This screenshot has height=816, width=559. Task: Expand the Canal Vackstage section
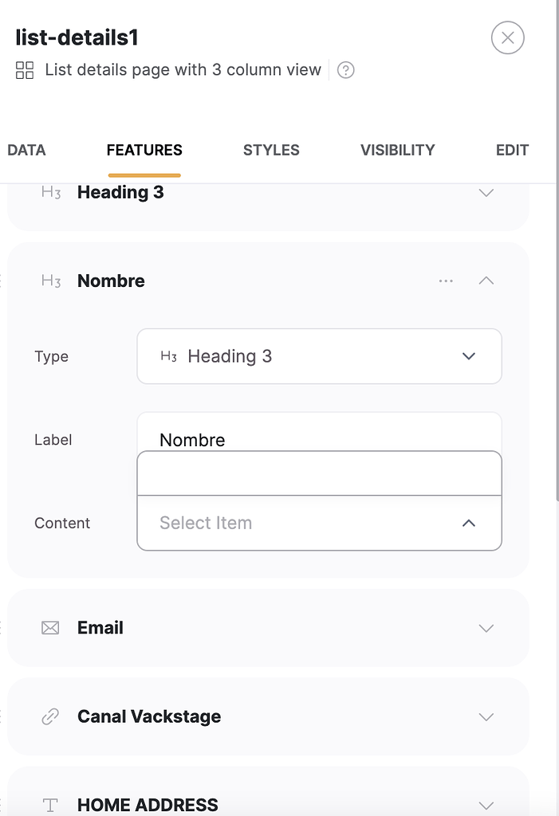pyautogui.click(x=486, y=716)
